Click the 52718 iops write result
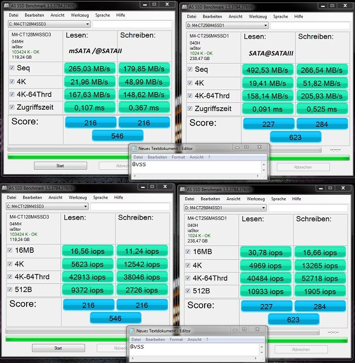355x363 pixels. (x=320, y=278)
